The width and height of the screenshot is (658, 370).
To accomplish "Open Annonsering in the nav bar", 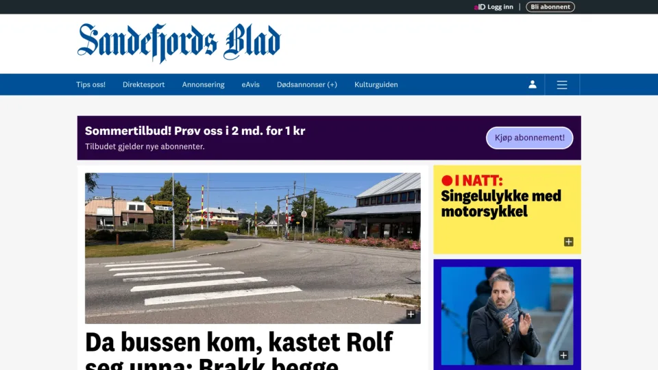I will [x=203, y=84].
